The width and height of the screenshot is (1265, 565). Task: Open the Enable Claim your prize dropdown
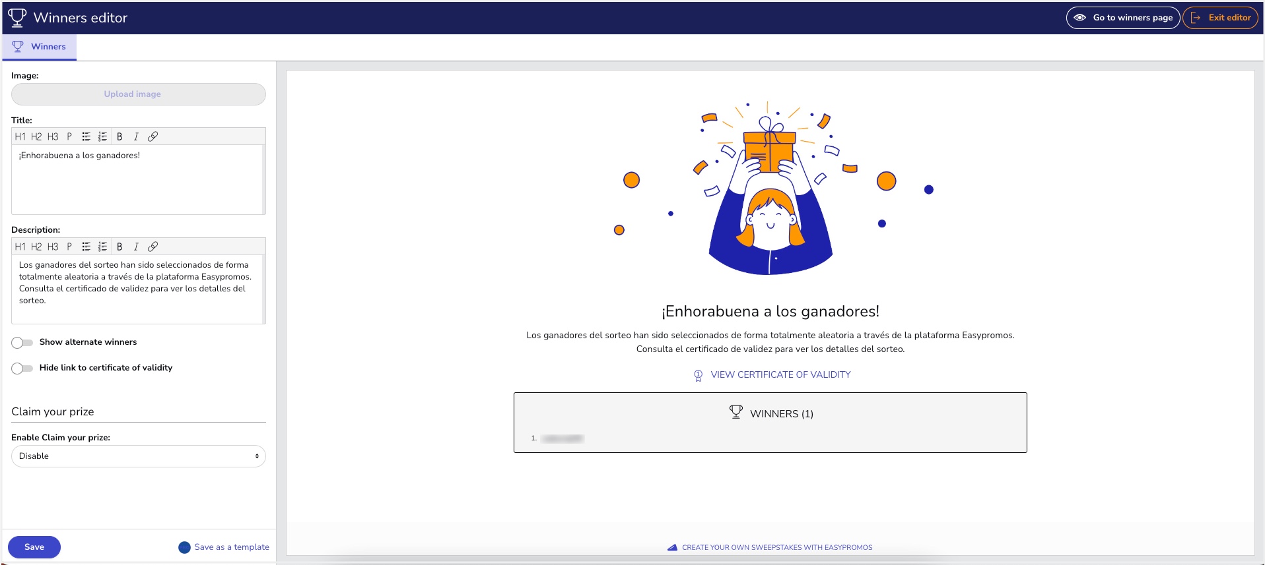click(139, 456)
